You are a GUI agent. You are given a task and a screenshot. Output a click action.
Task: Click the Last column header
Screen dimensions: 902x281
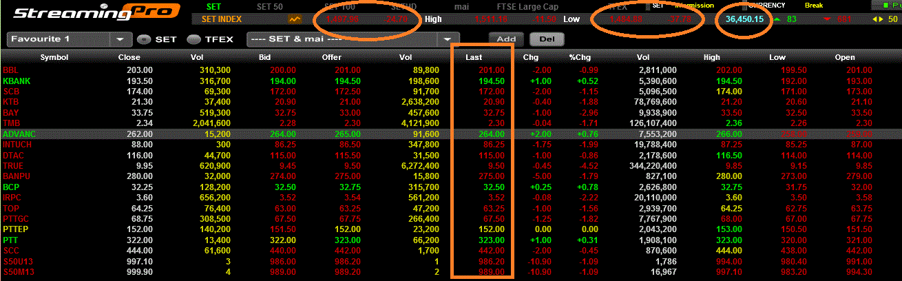[474, 57]
